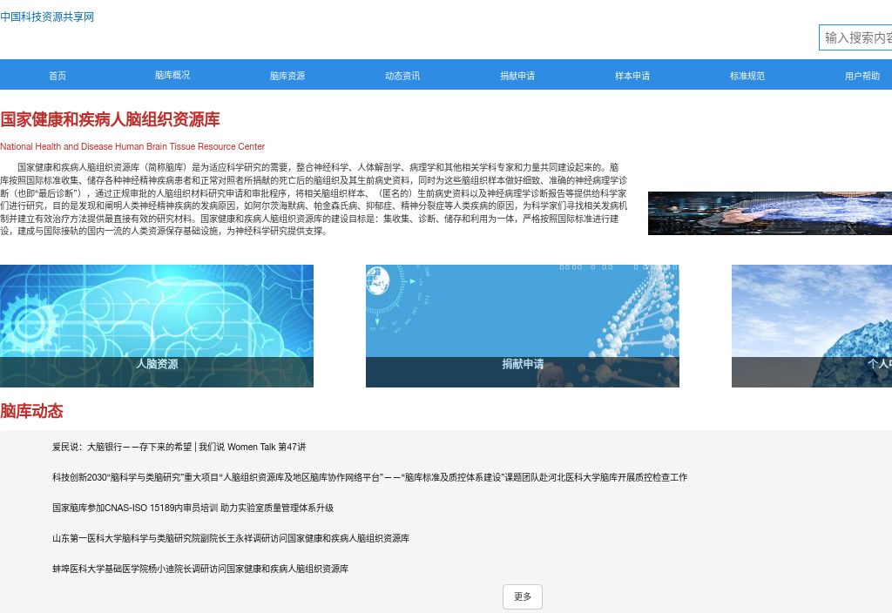Click the brain technology image beside the introduction
The height and width of the screenshot is (613, 892).
tap(770, 213)
